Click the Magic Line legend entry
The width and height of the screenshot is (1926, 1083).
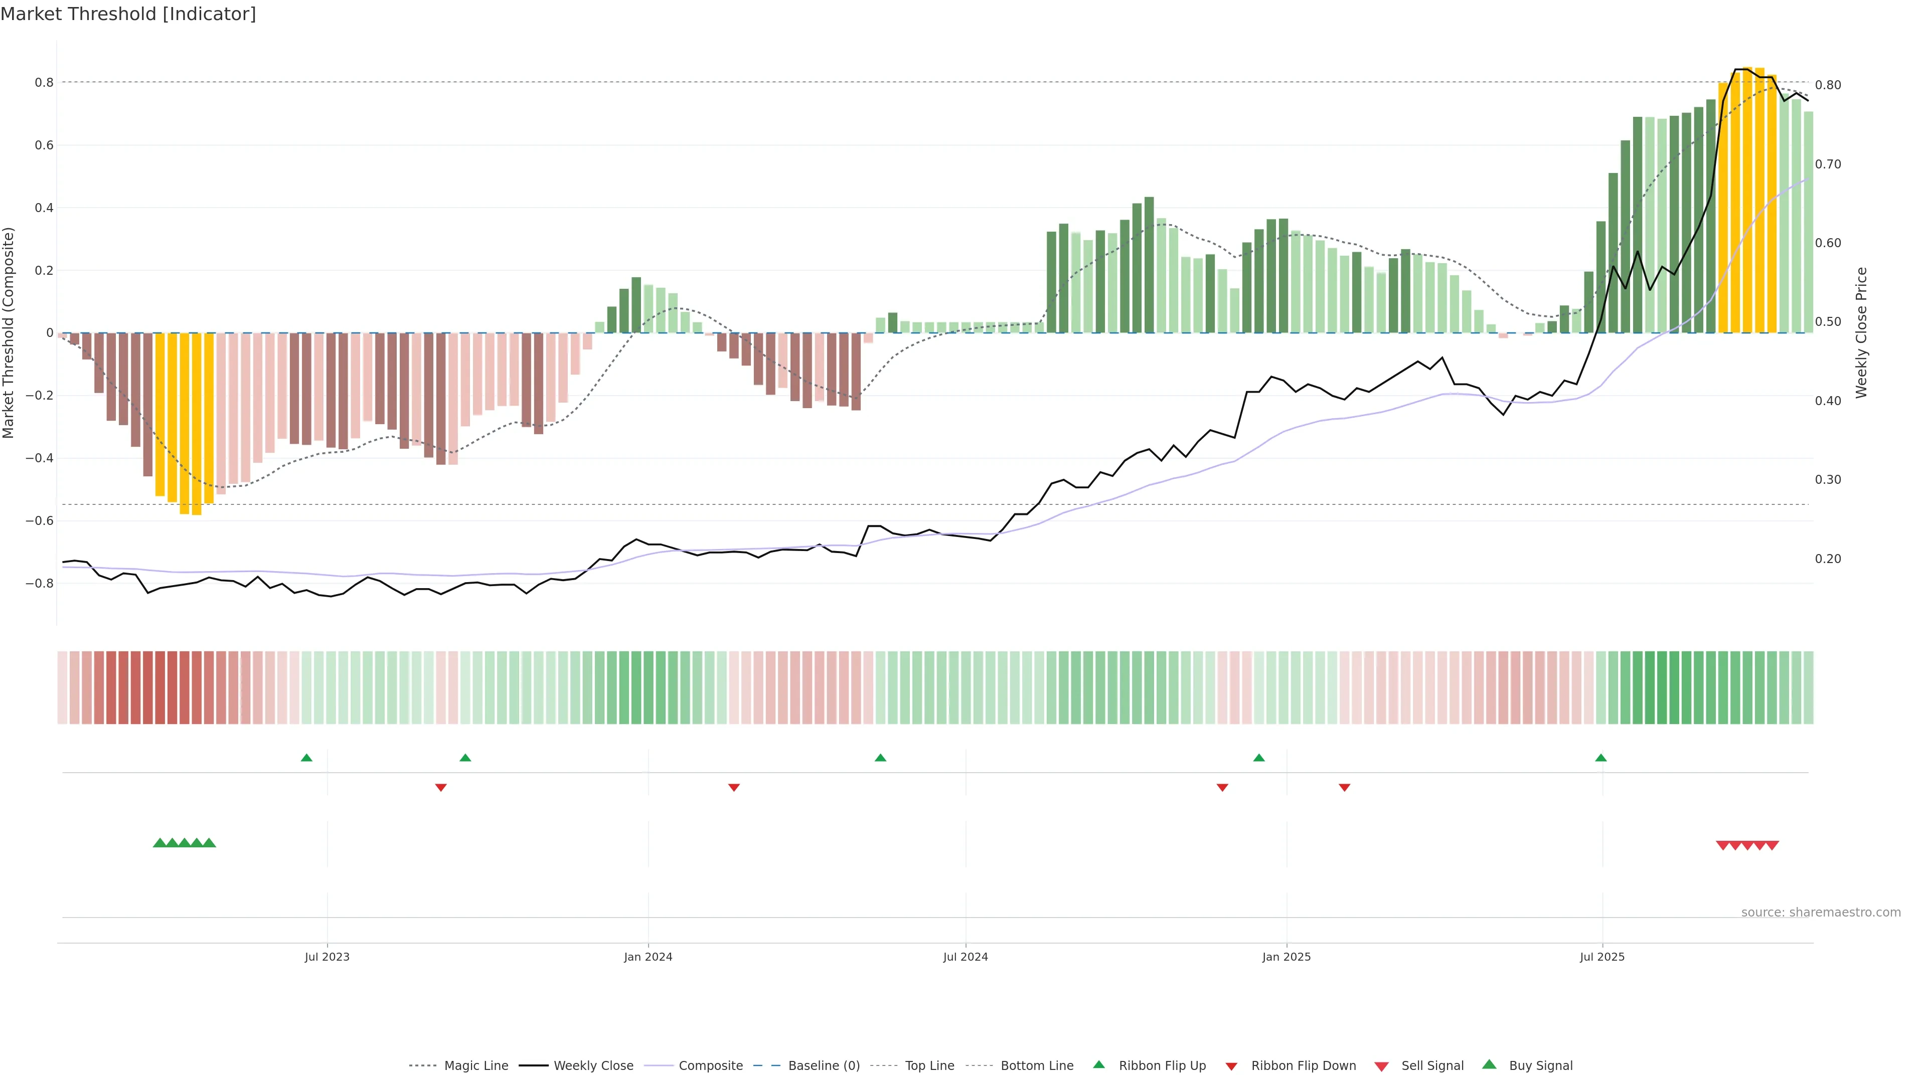475,1066
